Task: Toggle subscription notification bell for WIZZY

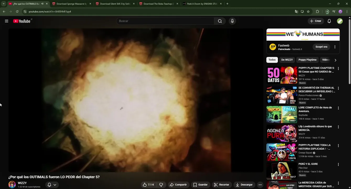Action: point(52,185)
